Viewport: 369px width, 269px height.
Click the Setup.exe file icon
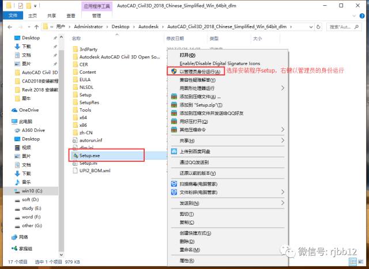pos(74,155)
